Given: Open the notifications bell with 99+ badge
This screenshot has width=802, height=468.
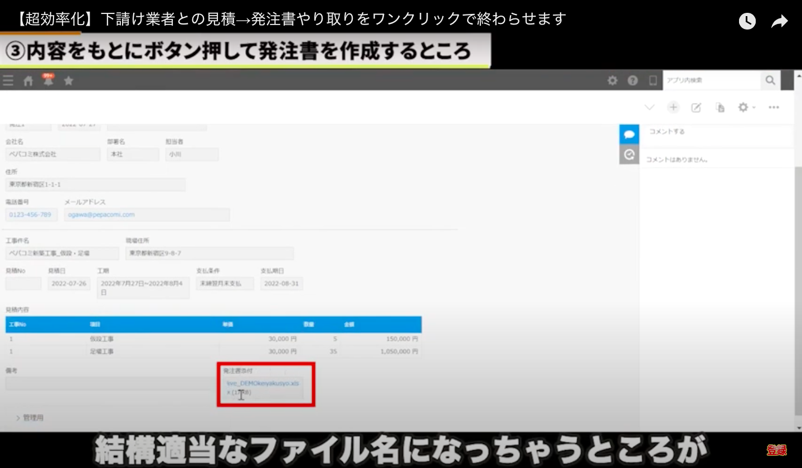Looking at the screenshot, I should pos(48,80).
